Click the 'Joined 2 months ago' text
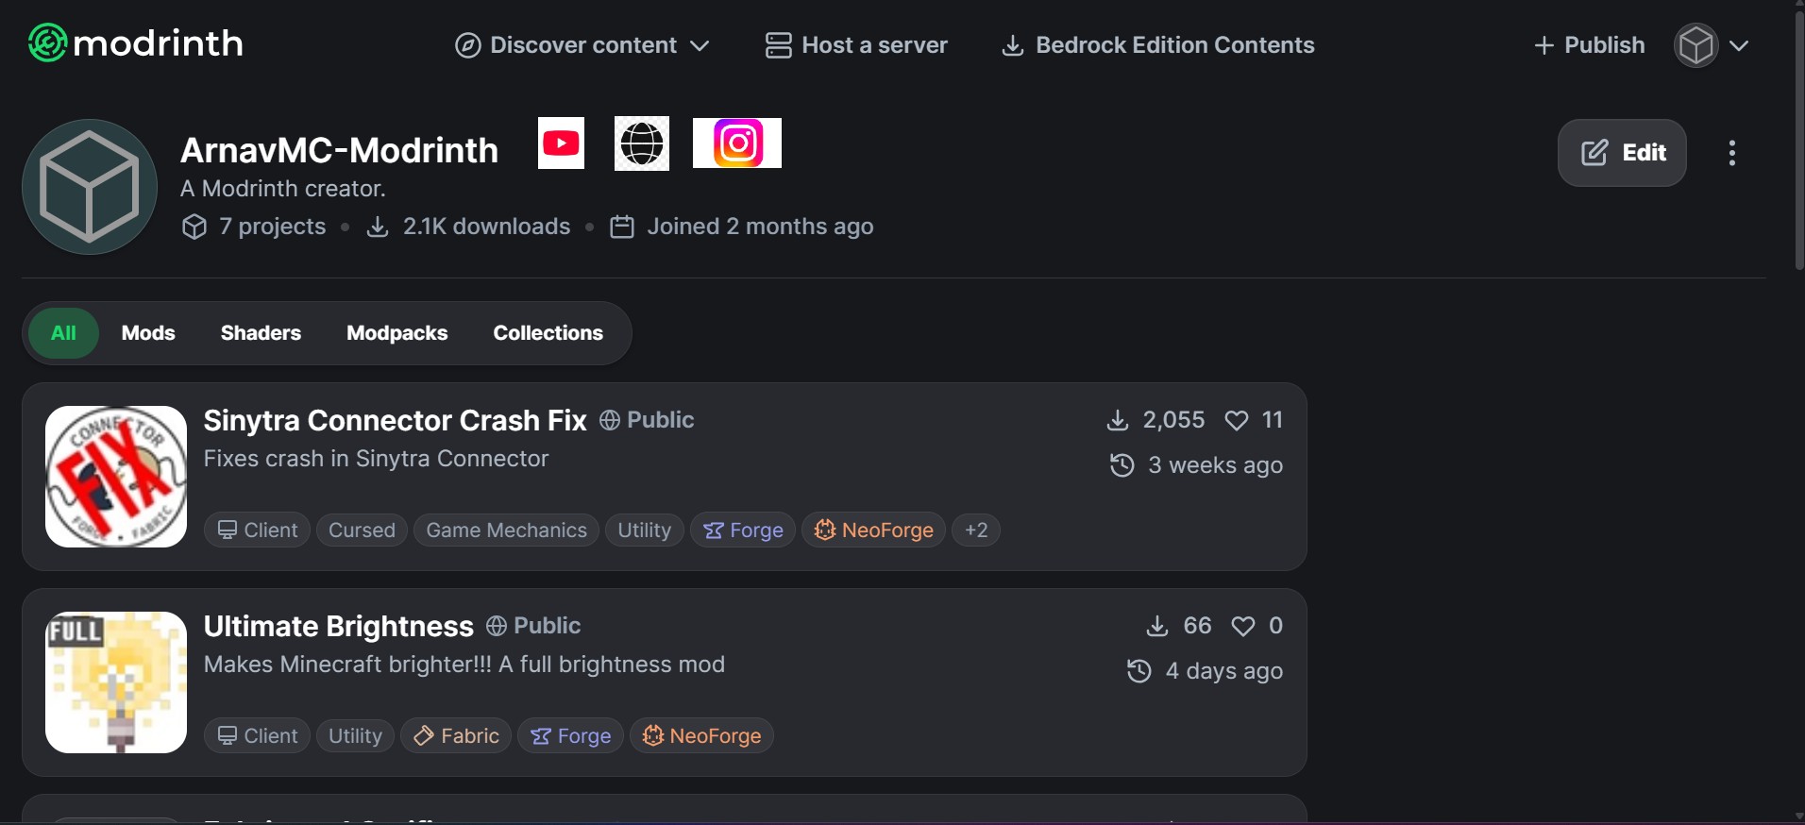 (x=760, y=227)
